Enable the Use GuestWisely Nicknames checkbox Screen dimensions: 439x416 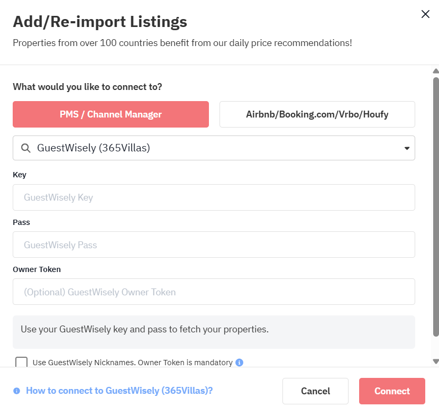(x=22, y=363)
